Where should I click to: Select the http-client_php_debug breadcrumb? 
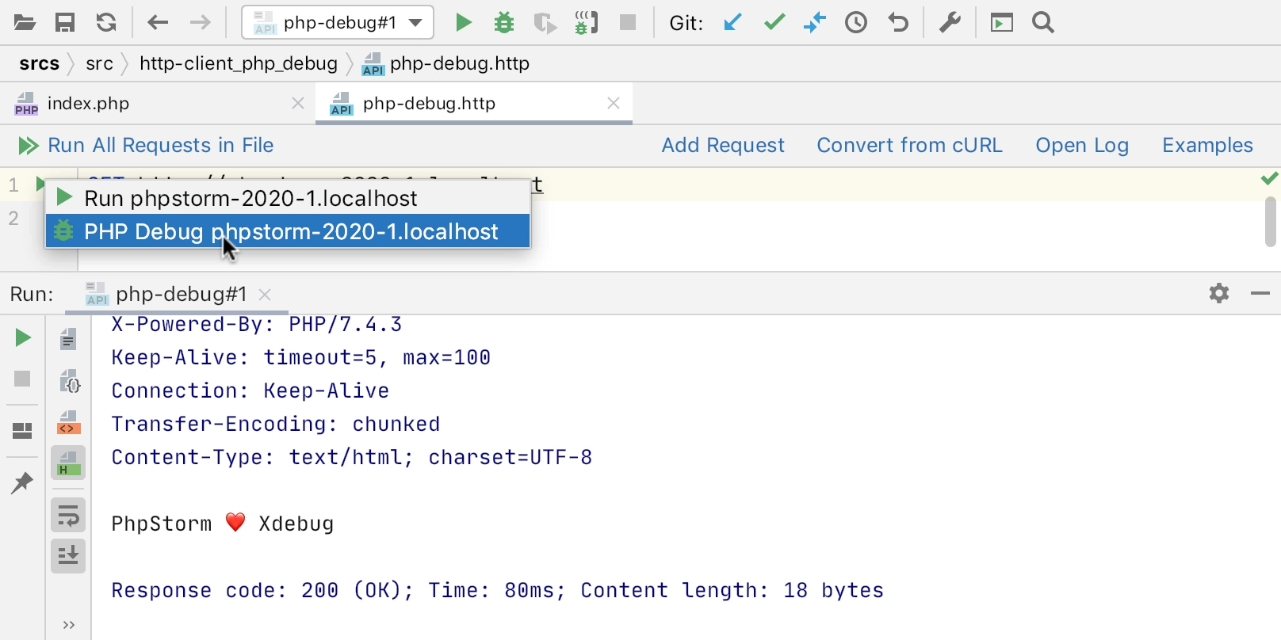[239, 63]
